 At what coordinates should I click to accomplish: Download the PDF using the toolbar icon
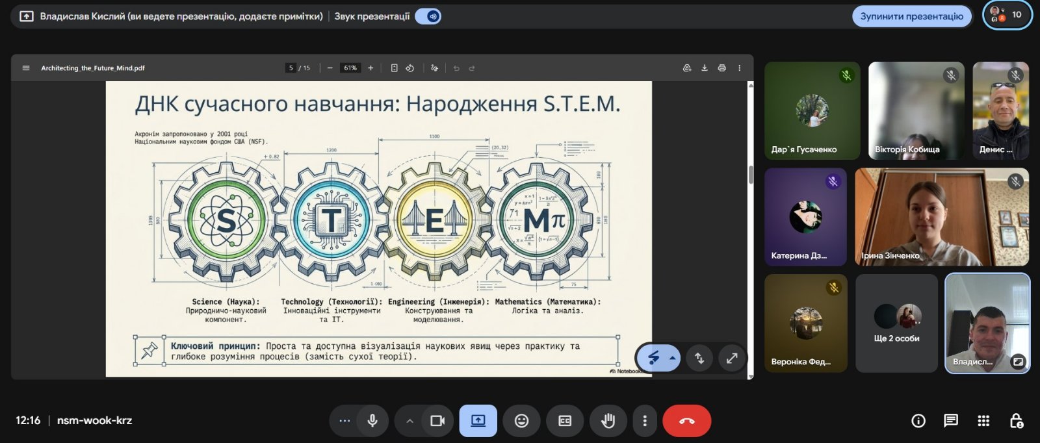tap(704, 68)
